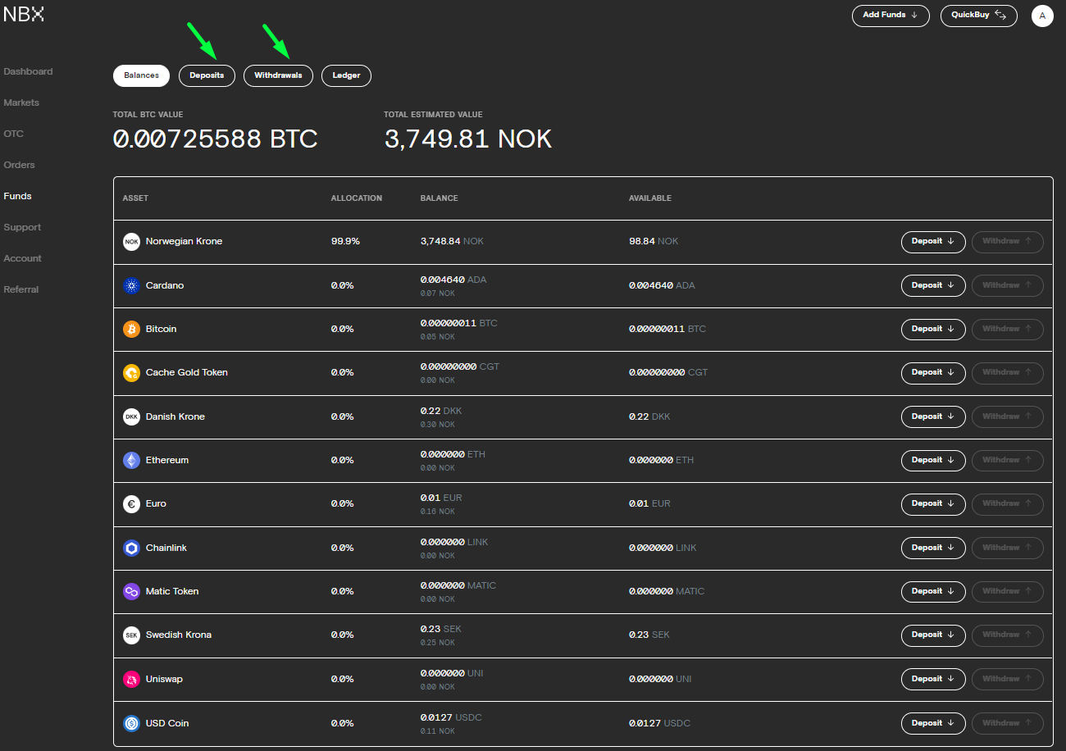Click the Chainlink asset icon
The image size is (1066, 751).
click(131, 548)
